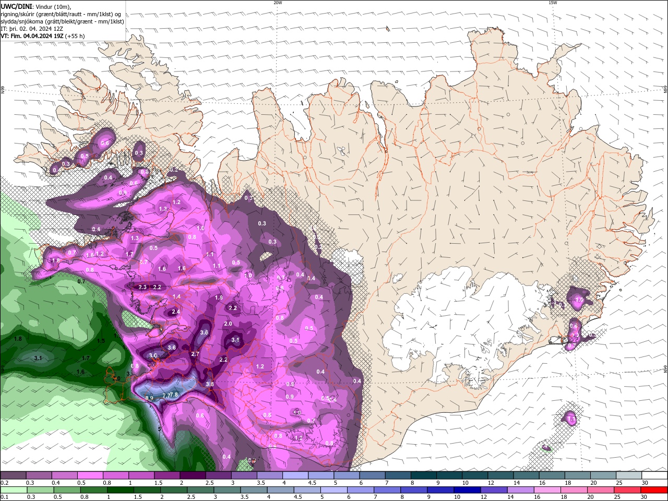
Task: Pick the palest green bottom legend swatch at 0.1
Action: pyautogui.click(x=14, y=490)
